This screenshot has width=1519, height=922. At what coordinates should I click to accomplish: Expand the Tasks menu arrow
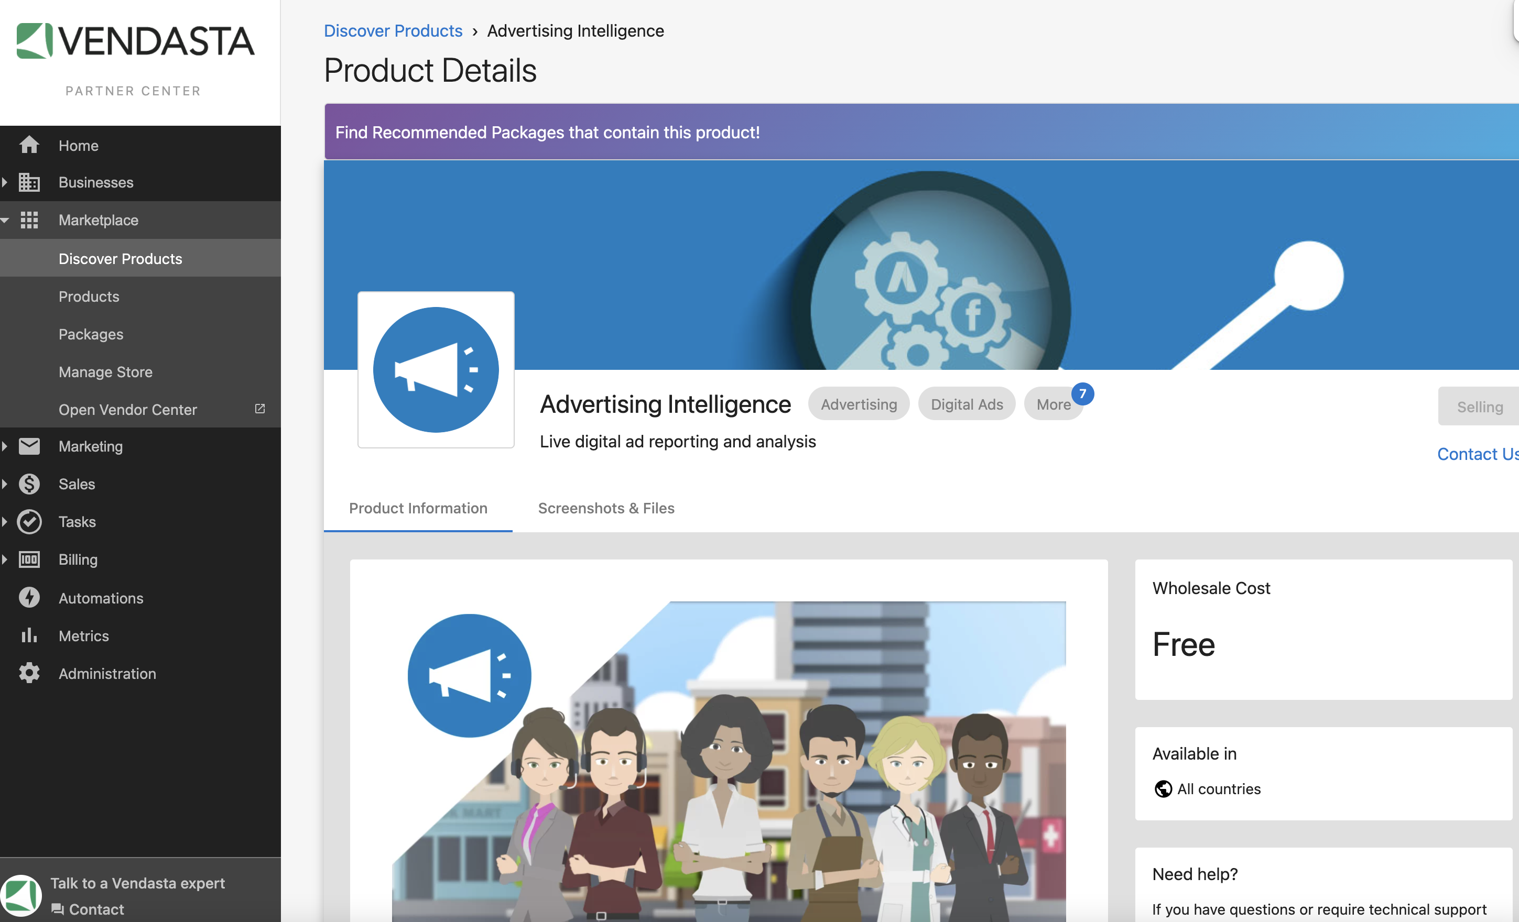click(x=5, y=521)
